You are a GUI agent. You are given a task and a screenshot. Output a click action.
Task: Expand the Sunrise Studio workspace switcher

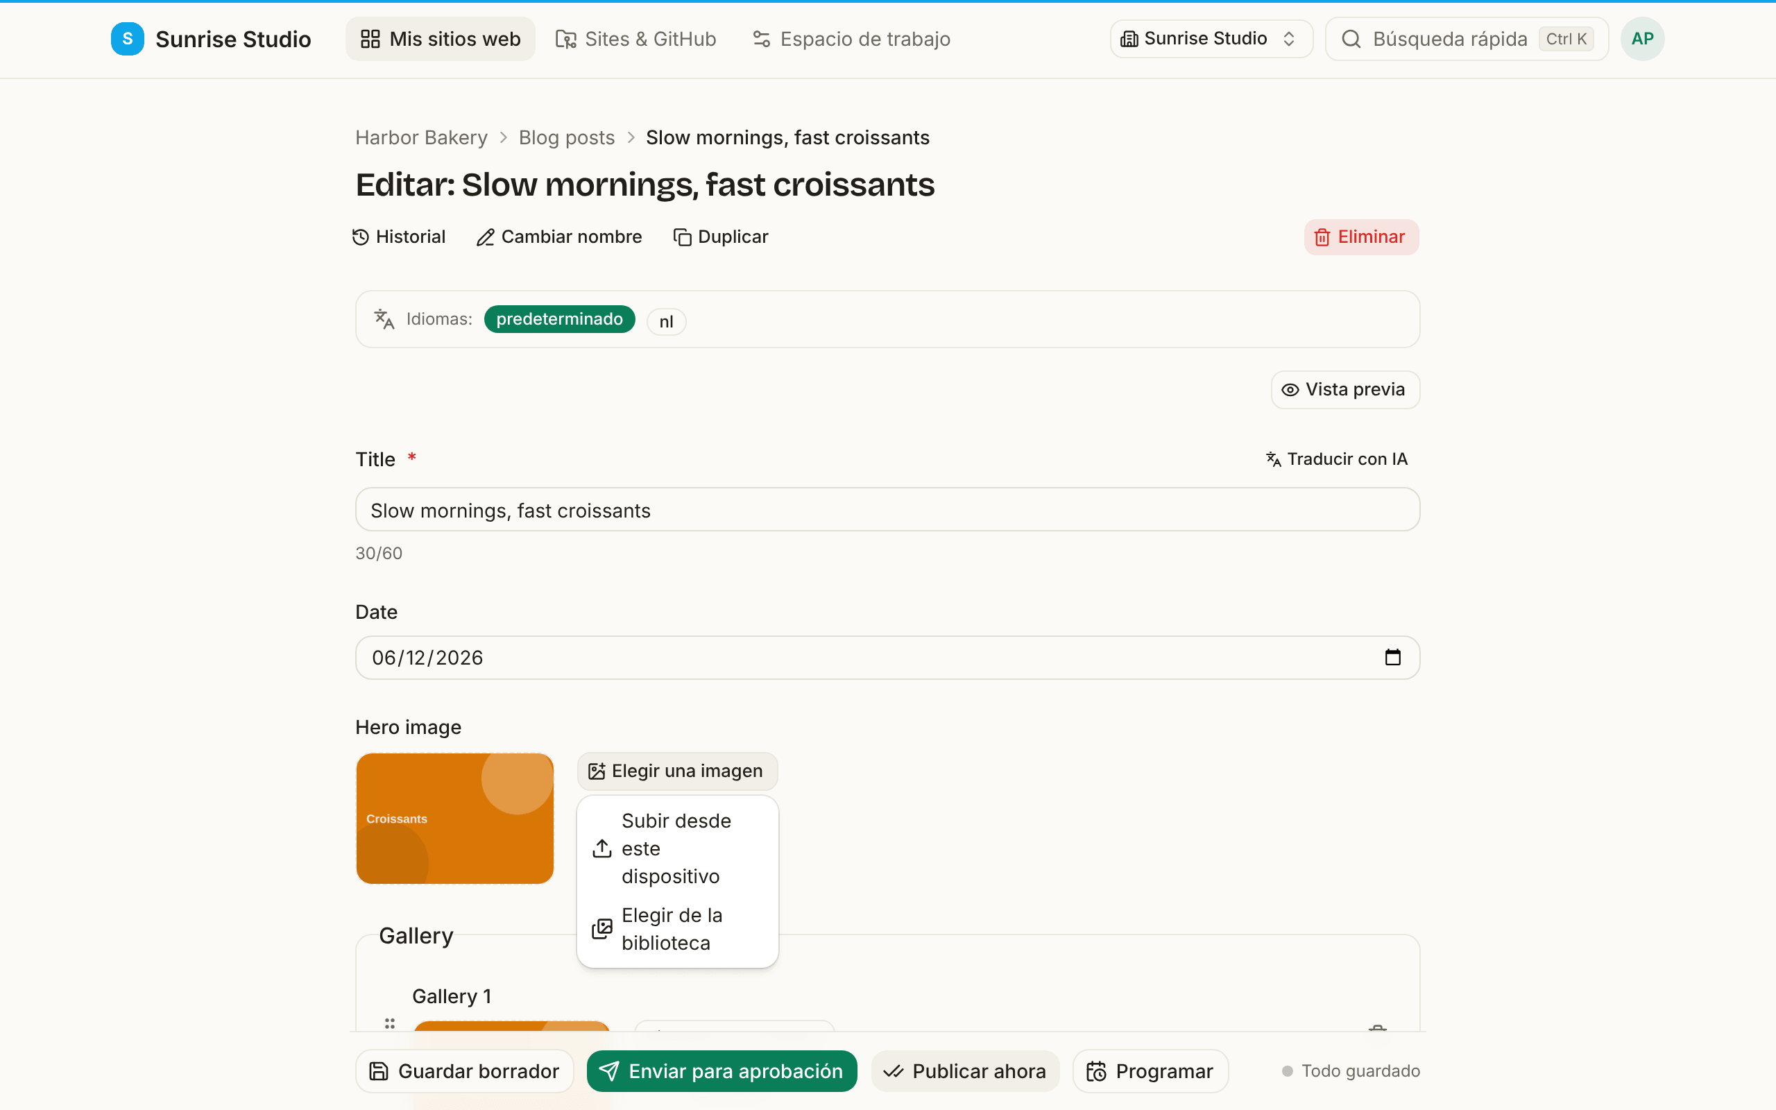[x=1211, y=39]
